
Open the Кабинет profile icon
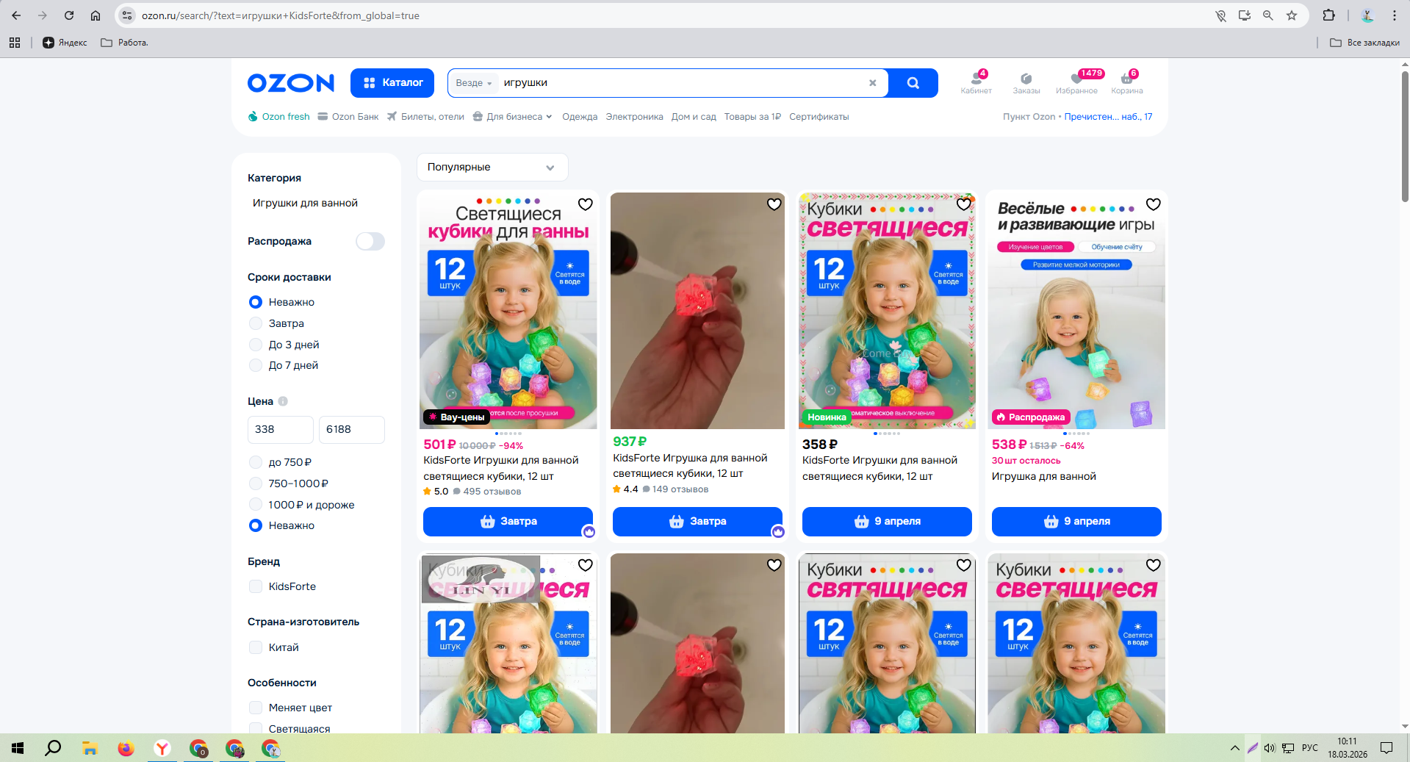(x=976, y=82)
